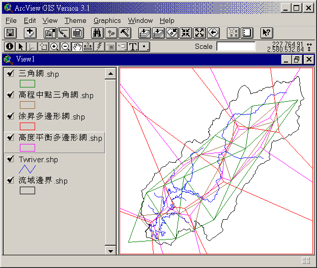Click the Locate Address icon

111,33
